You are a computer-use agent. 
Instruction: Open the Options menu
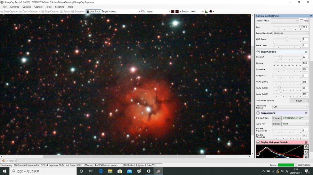pyautogui.click(x=26, y=7)
